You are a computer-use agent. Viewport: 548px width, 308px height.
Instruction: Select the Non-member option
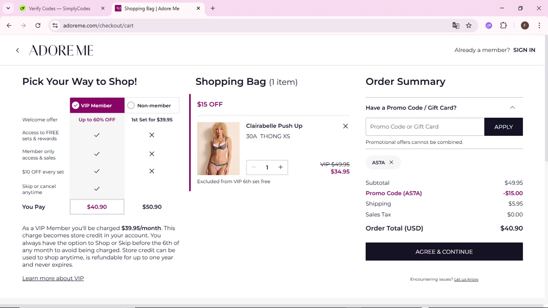pyautogui.click(x=152, y=105)
